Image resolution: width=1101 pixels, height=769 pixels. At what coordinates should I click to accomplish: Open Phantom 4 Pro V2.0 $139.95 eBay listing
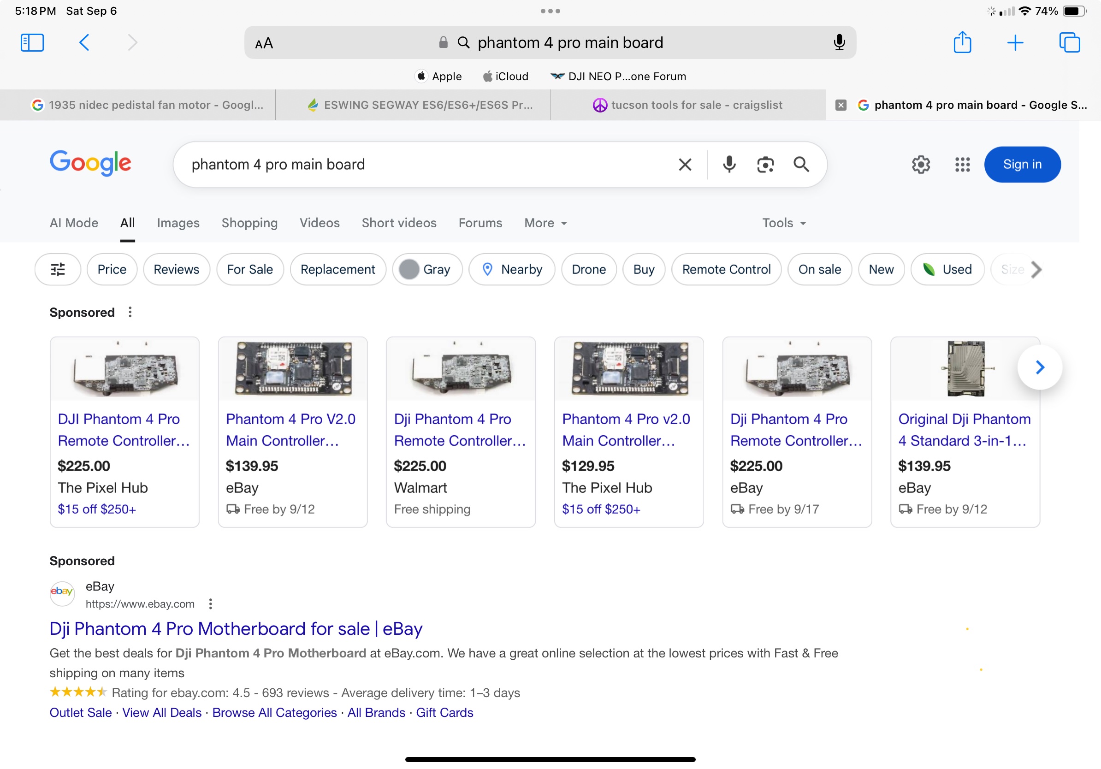(292, 432)
